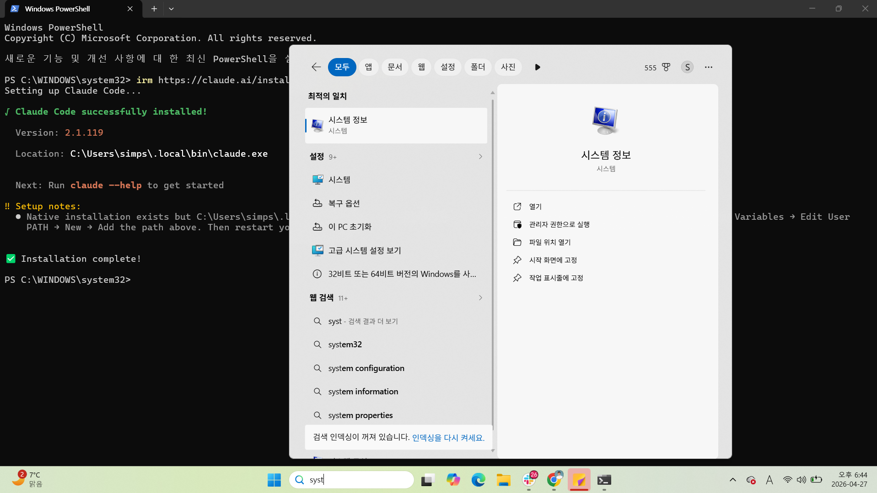
Task: Open Microsoft Rewards via the trophy icon
Action: (x=666, y=67)
